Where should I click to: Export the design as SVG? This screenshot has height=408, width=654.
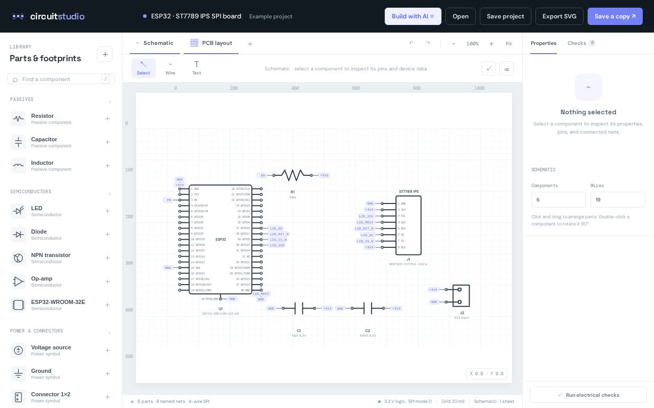tap(559, 16)
